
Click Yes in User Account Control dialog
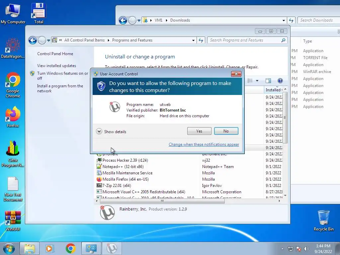pyautogui.click(x=199, y=131)
